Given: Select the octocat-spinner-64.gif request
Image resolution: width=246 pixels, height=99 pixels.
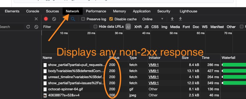Looking at the screenshot, I should tap(65, 89).
